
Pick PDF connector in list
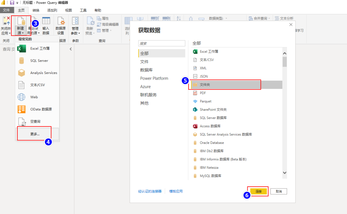237,93
